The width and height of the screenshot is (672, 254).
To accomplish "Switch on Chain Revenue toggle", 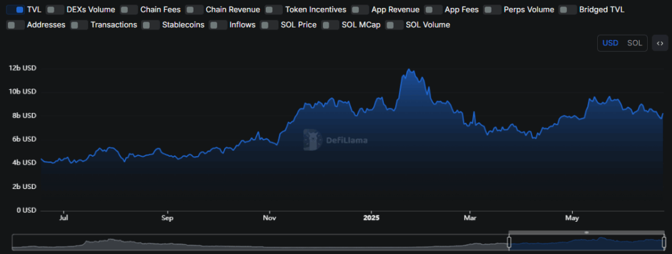I will pos(194,9).
